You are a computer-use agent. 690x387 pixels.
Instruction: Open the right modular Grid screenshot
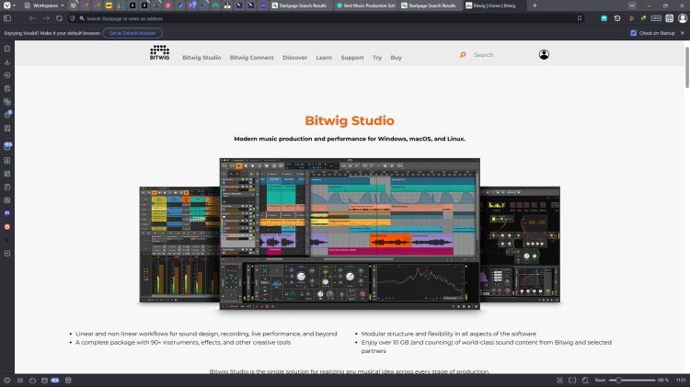[x=520, y=245]
